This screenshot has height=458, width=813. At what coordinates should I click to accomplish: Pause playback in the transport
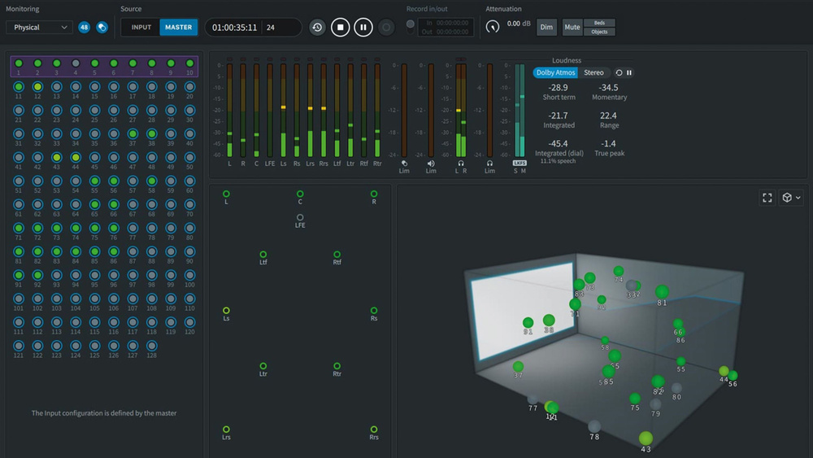coord(363,27)
